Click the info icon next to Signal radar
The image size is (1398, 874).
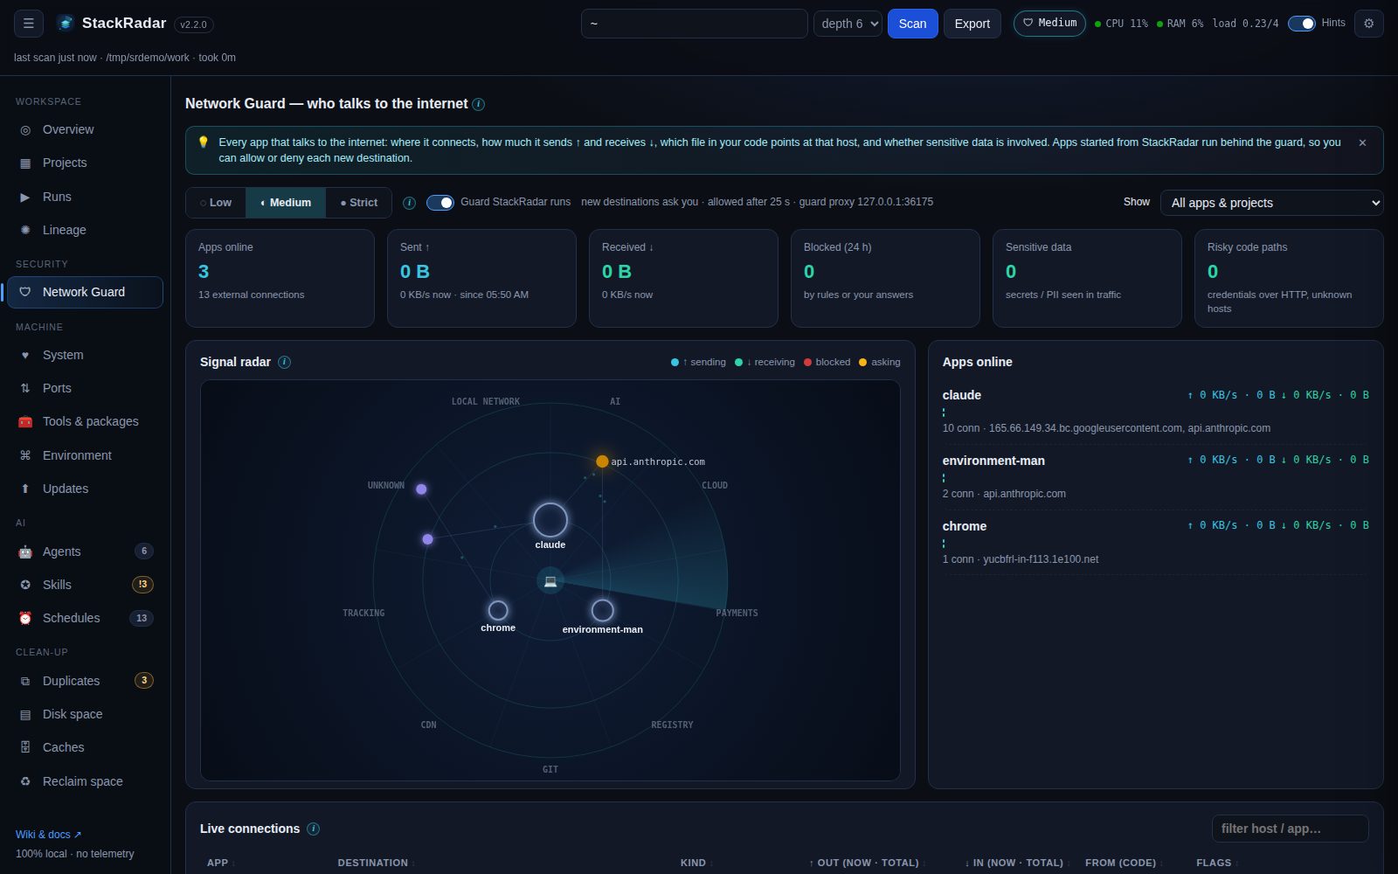(x=284, y=362)
